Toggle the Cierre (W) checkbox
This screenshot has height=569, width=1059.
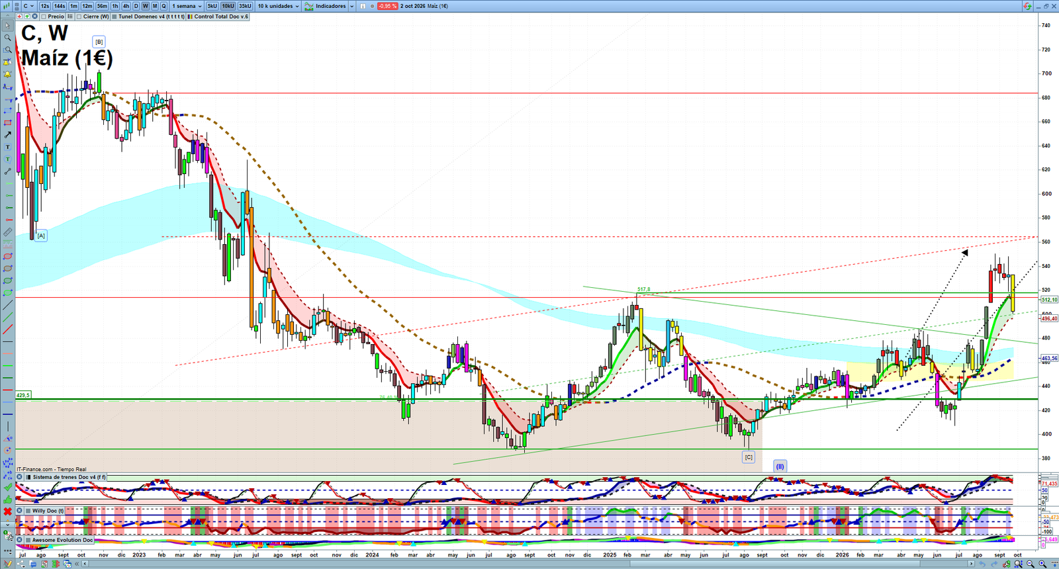pos(79,17)
